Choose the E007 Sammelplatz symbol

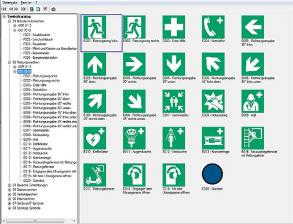[x=174, y=101]
